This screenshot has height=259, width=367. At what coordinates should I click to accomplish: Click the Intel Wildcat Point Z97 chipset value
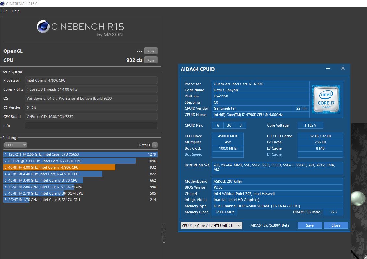coord(277,194)
